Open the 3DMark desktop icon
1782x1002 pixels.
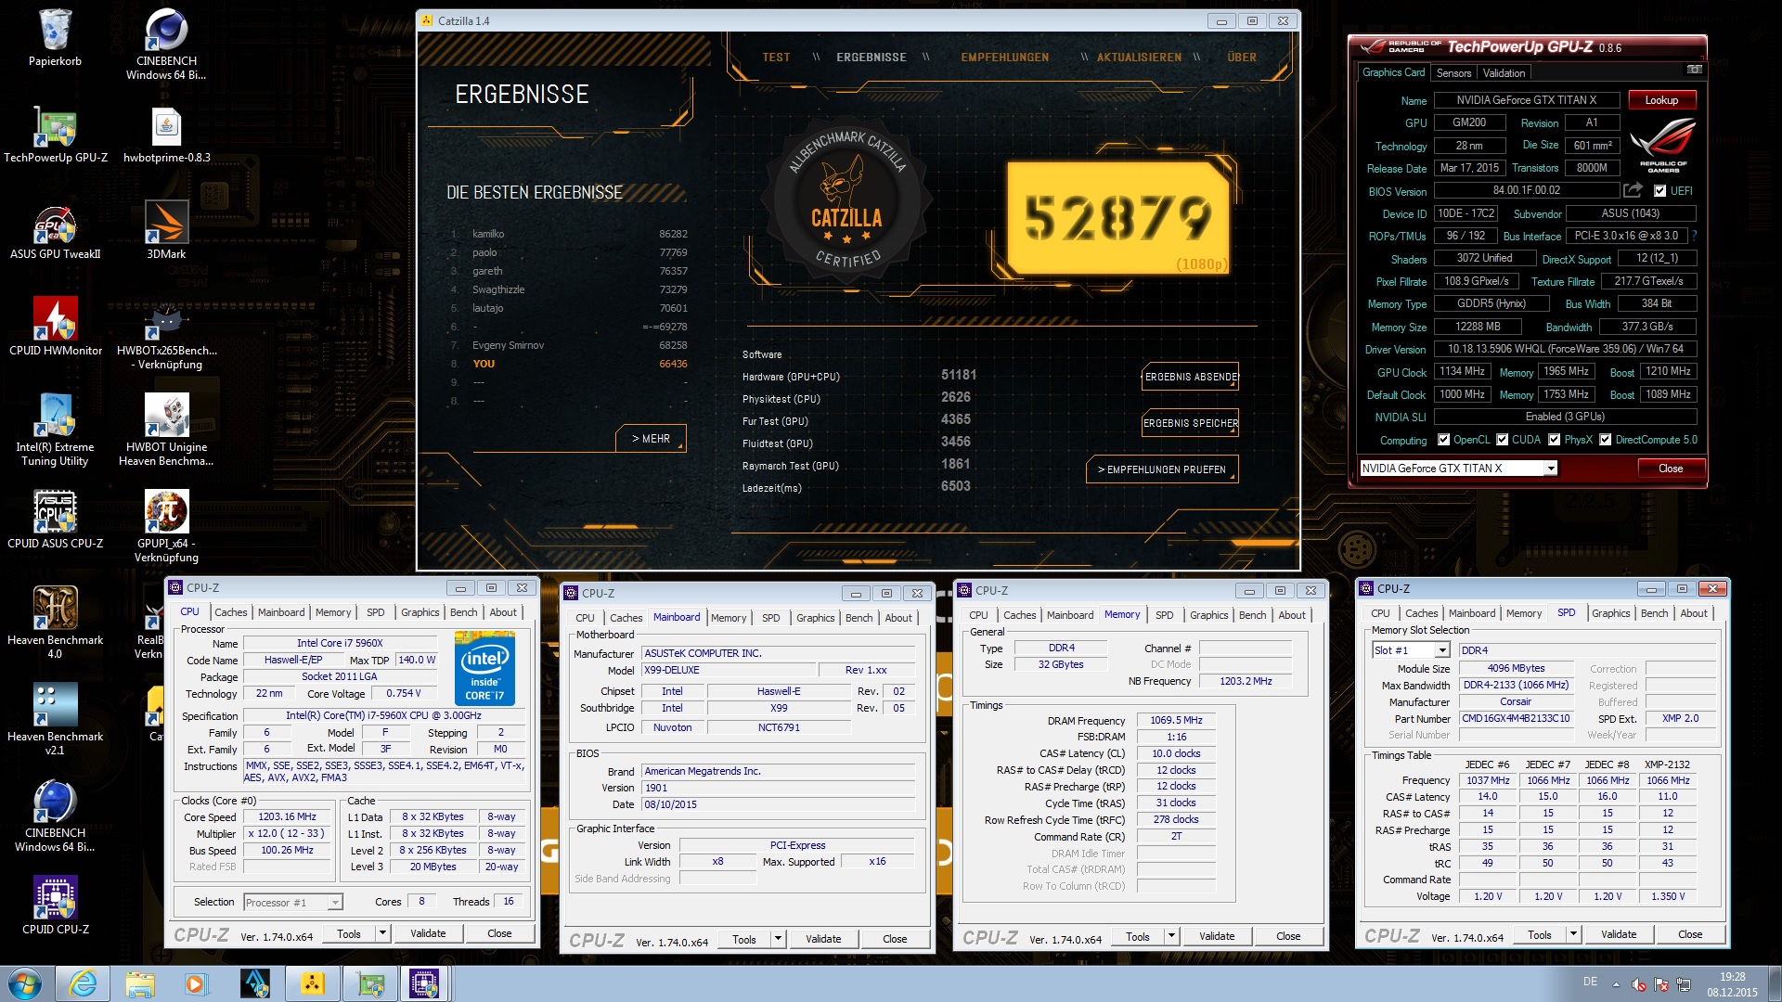(166, 231)
